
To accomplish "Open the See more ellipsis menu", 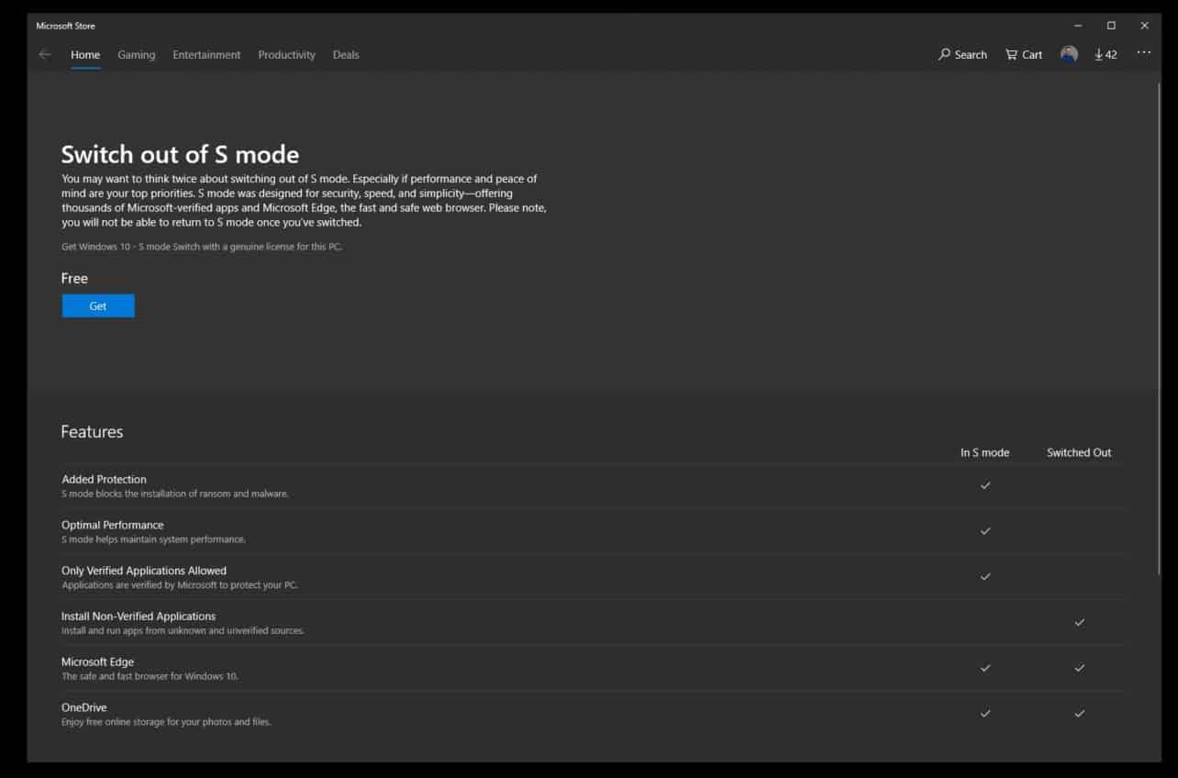I will [x=1143, y=53].
